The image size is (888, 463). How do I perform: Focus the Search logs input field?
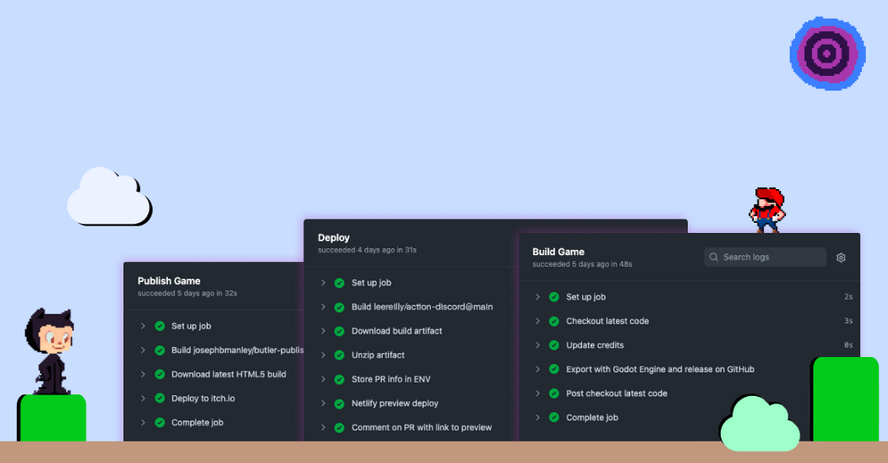(x=771, y=258)
